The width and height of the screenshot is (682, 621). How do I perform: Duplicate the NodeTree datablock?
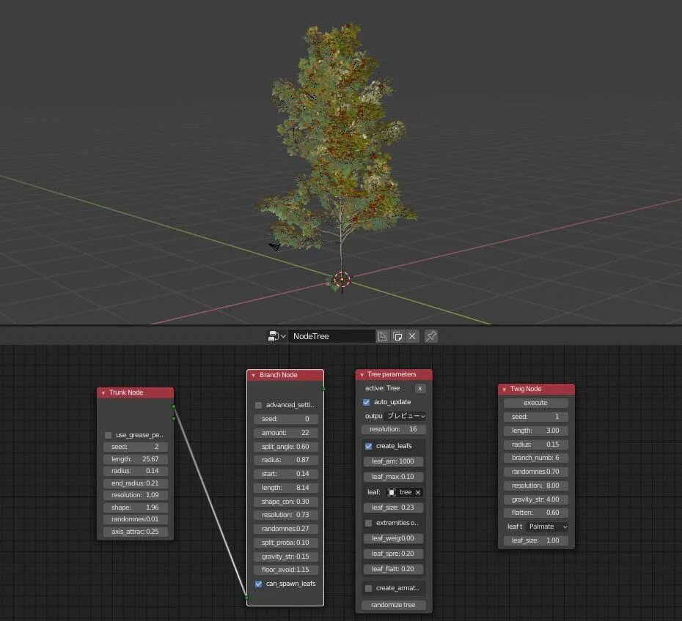[x=397, y=335]
